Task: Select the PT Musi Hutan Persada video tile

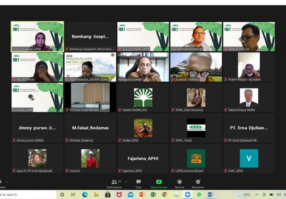Action: (90, 97)
